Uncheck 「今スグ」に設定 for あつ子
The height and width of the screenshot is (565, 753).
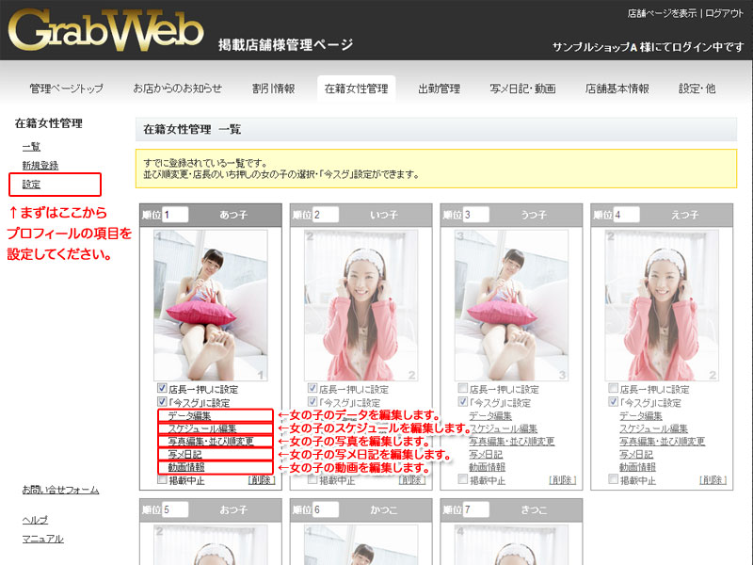coord(162,401)
